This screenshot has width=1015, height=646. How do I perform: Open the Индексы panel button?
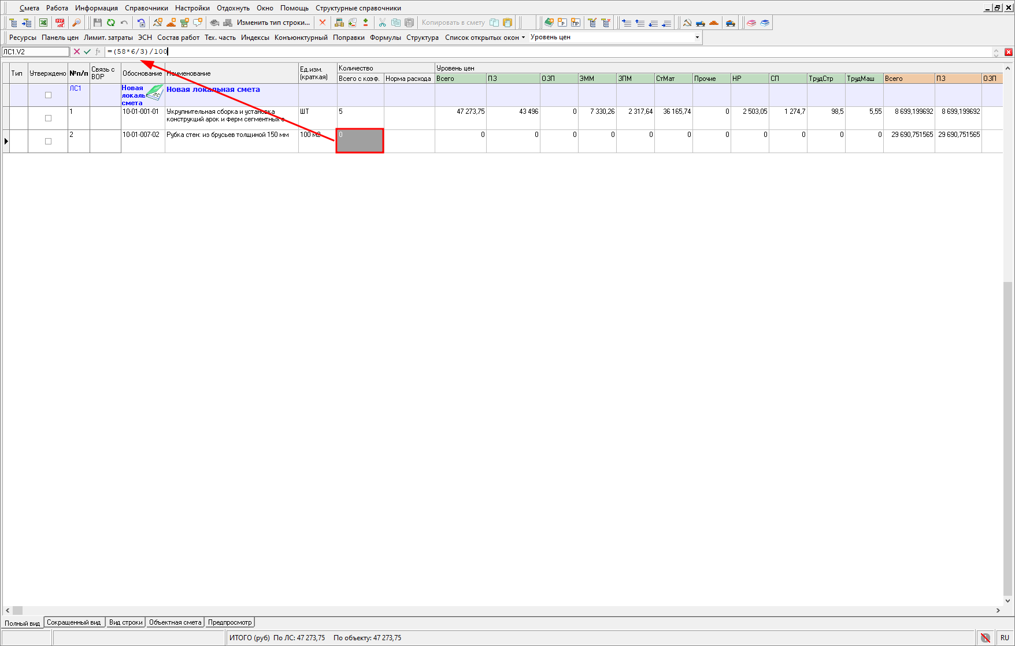coord(255,37)
